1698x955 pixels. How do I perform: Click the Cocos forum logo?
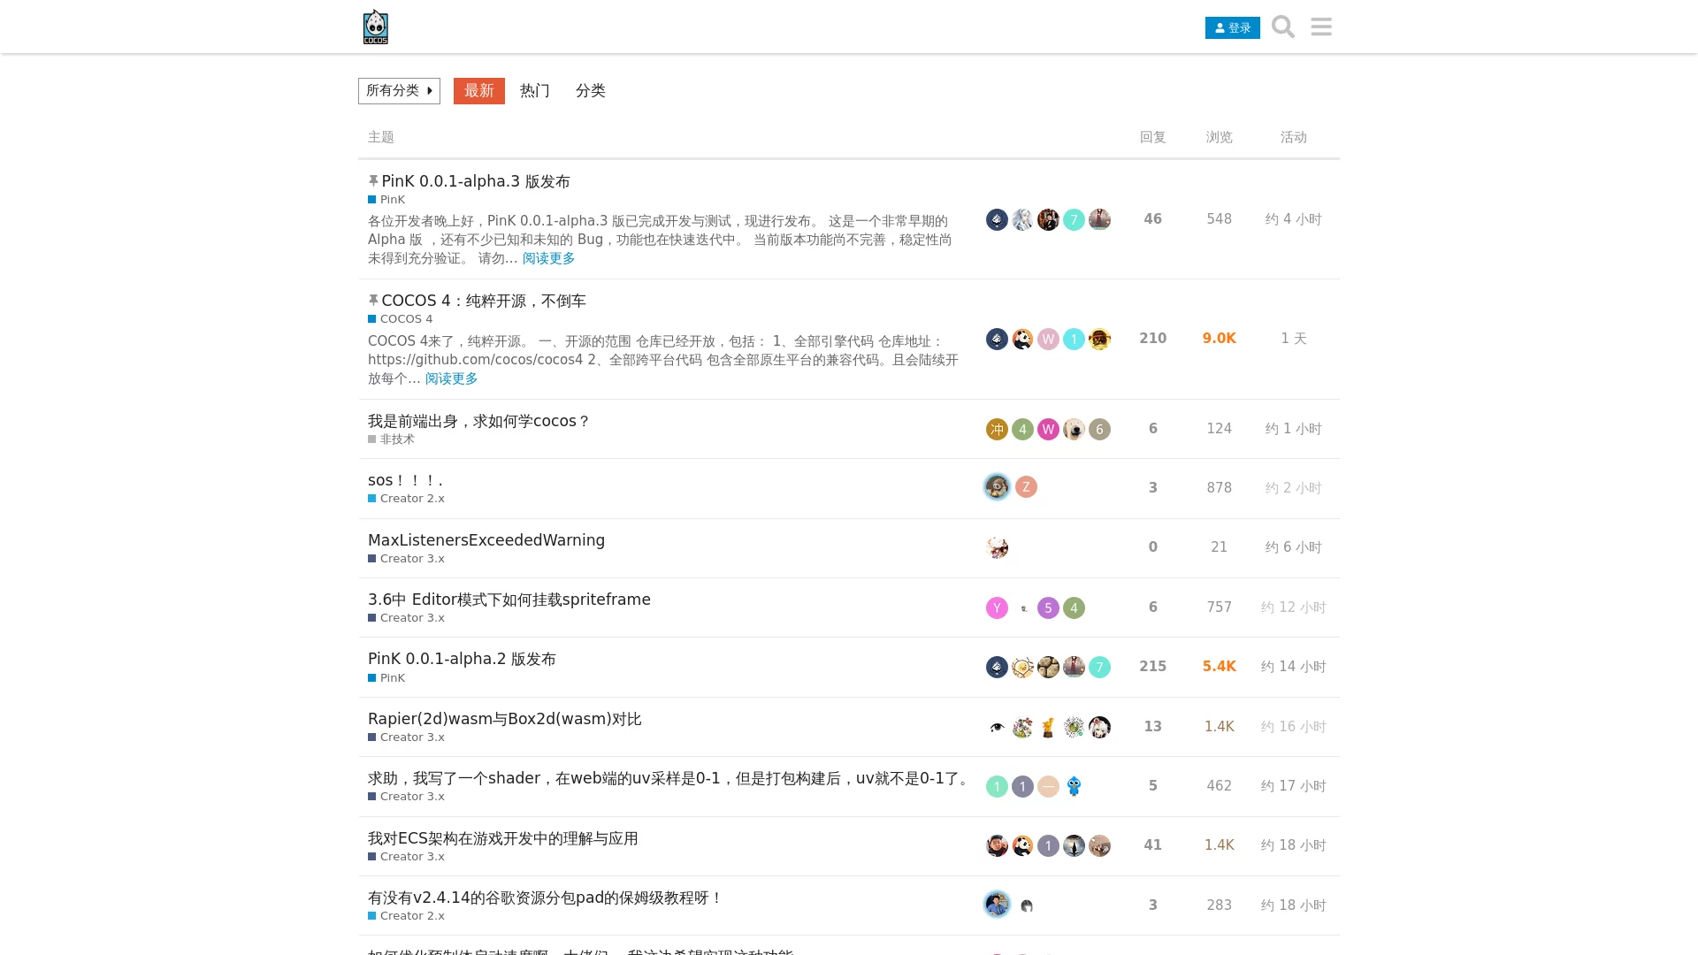coord(375,27)
